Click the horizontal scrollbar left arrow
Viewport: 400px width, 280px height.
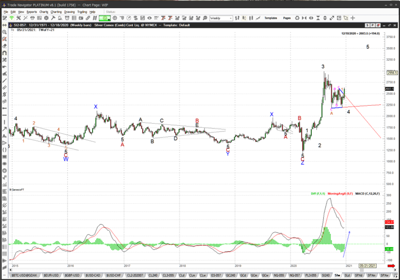click(x=11, y=270)
